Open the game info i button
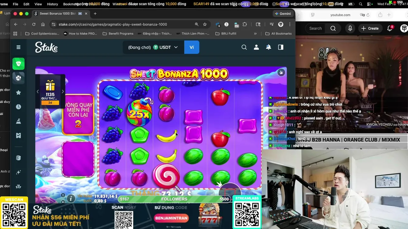 [70, 199]
